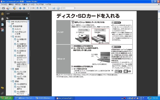Jump to P6.各部のはたらき bookmark
The height and width of the screenshot is (100, 160).
(x=21, y=52)
